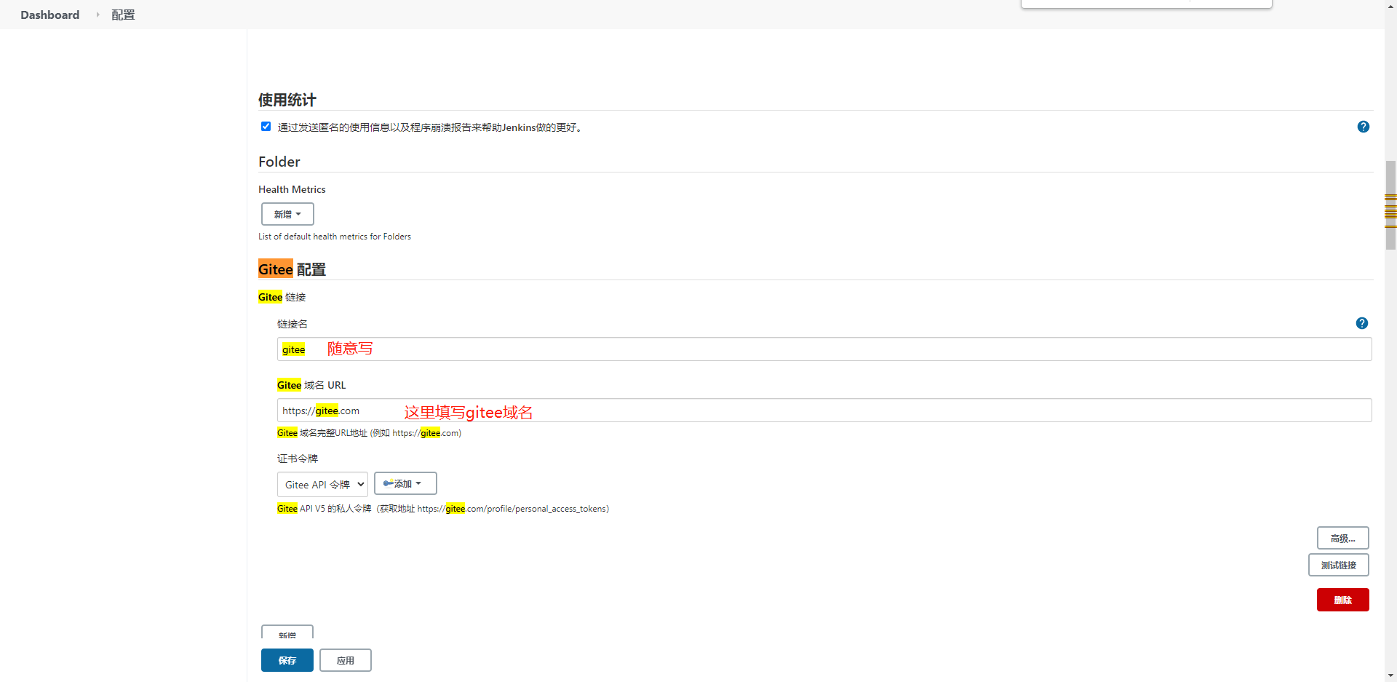The image size is (1397, 682).
Task: Open the 配置 breadcrumb
Action: [x=123, y=15]
